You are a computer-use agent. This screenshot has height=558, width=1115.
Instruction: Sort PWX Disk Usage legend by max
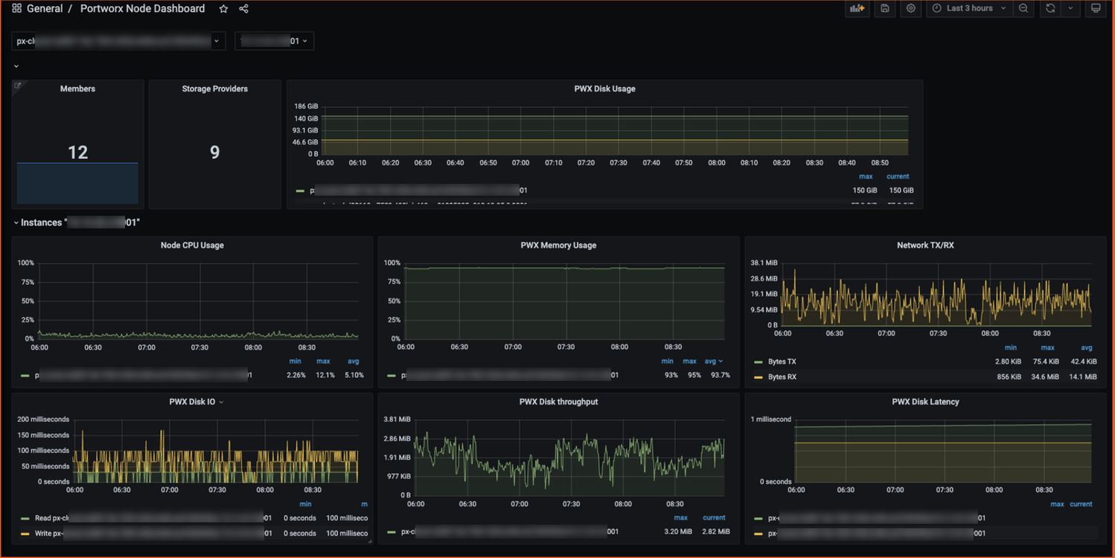pos(866,176)
